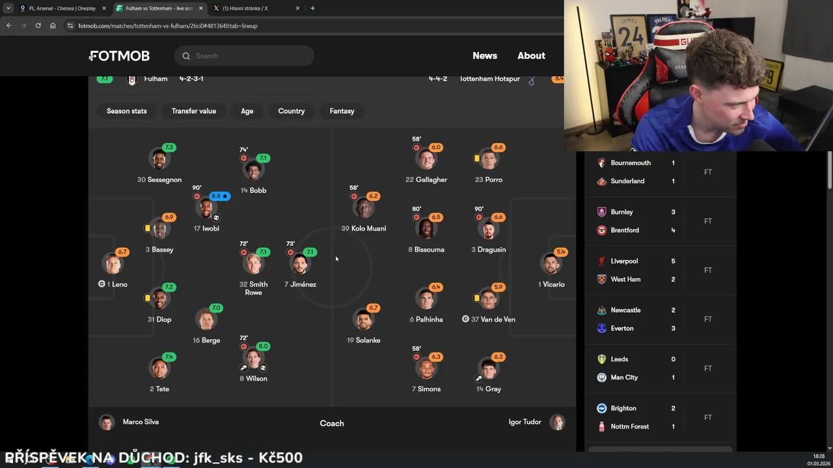
Task: Click the 7 Simons player name
Action: pos(426,389)
